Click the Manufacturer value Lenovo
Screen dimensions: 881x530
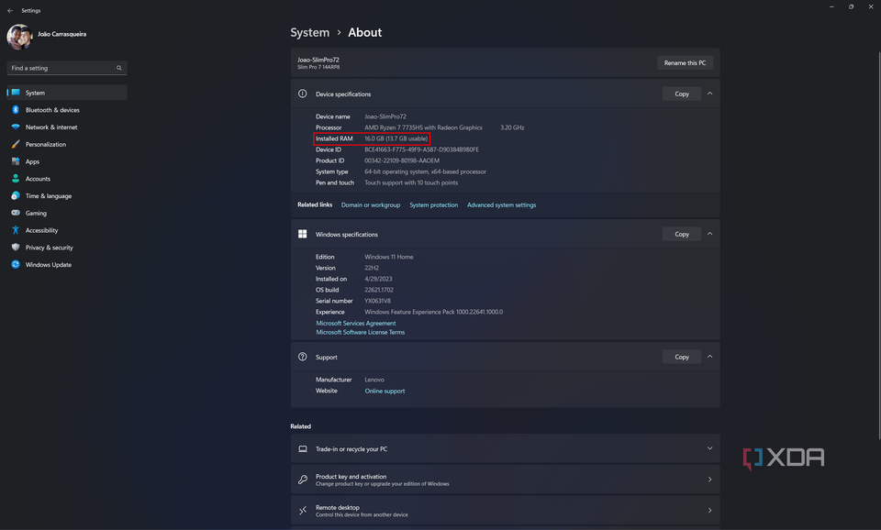coord(374,380)
